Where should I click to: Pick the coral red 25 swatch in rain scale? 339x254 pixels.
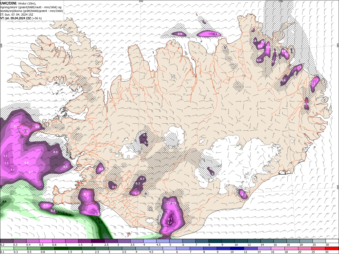tap(318, 248)
